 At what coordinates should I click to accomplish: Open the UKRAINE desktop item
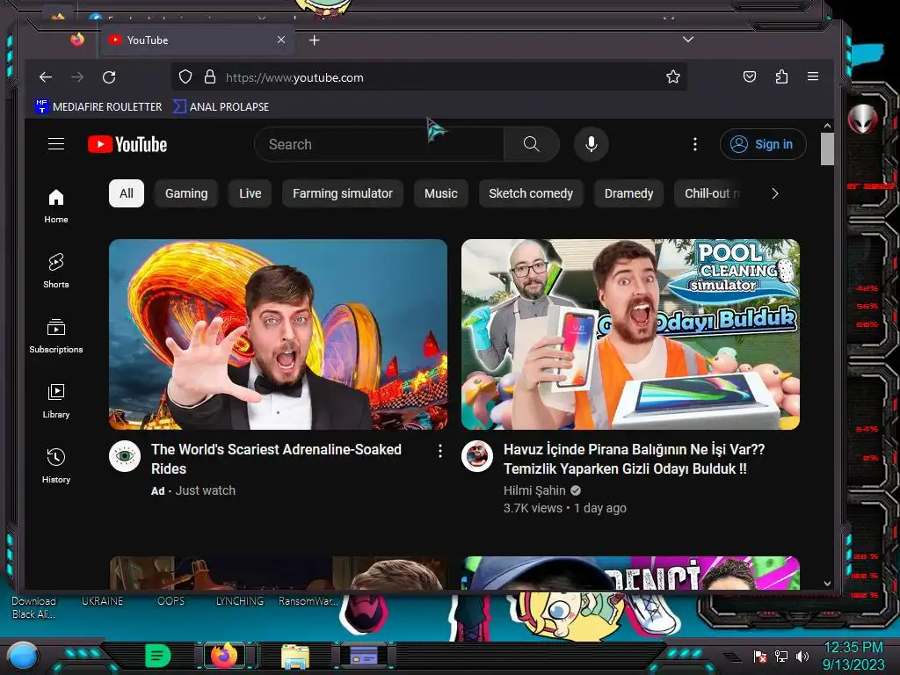[102, 601]
